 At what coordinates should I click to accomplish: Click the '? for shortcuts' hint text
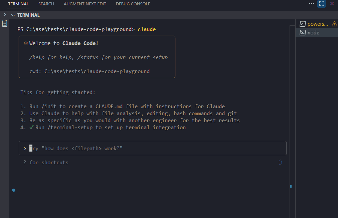(46, 163)
